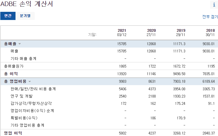
Task: Click 판매/일반/관리 value 4373
Action: click(152, 89)
